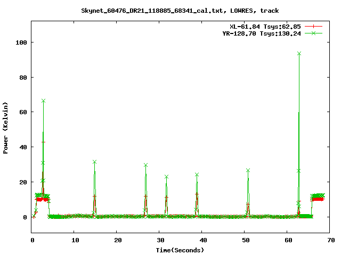Click the x-axis tick label 50
Image resolution: width=341 pixels, height=255 pixels.
[x=246, y=240]
